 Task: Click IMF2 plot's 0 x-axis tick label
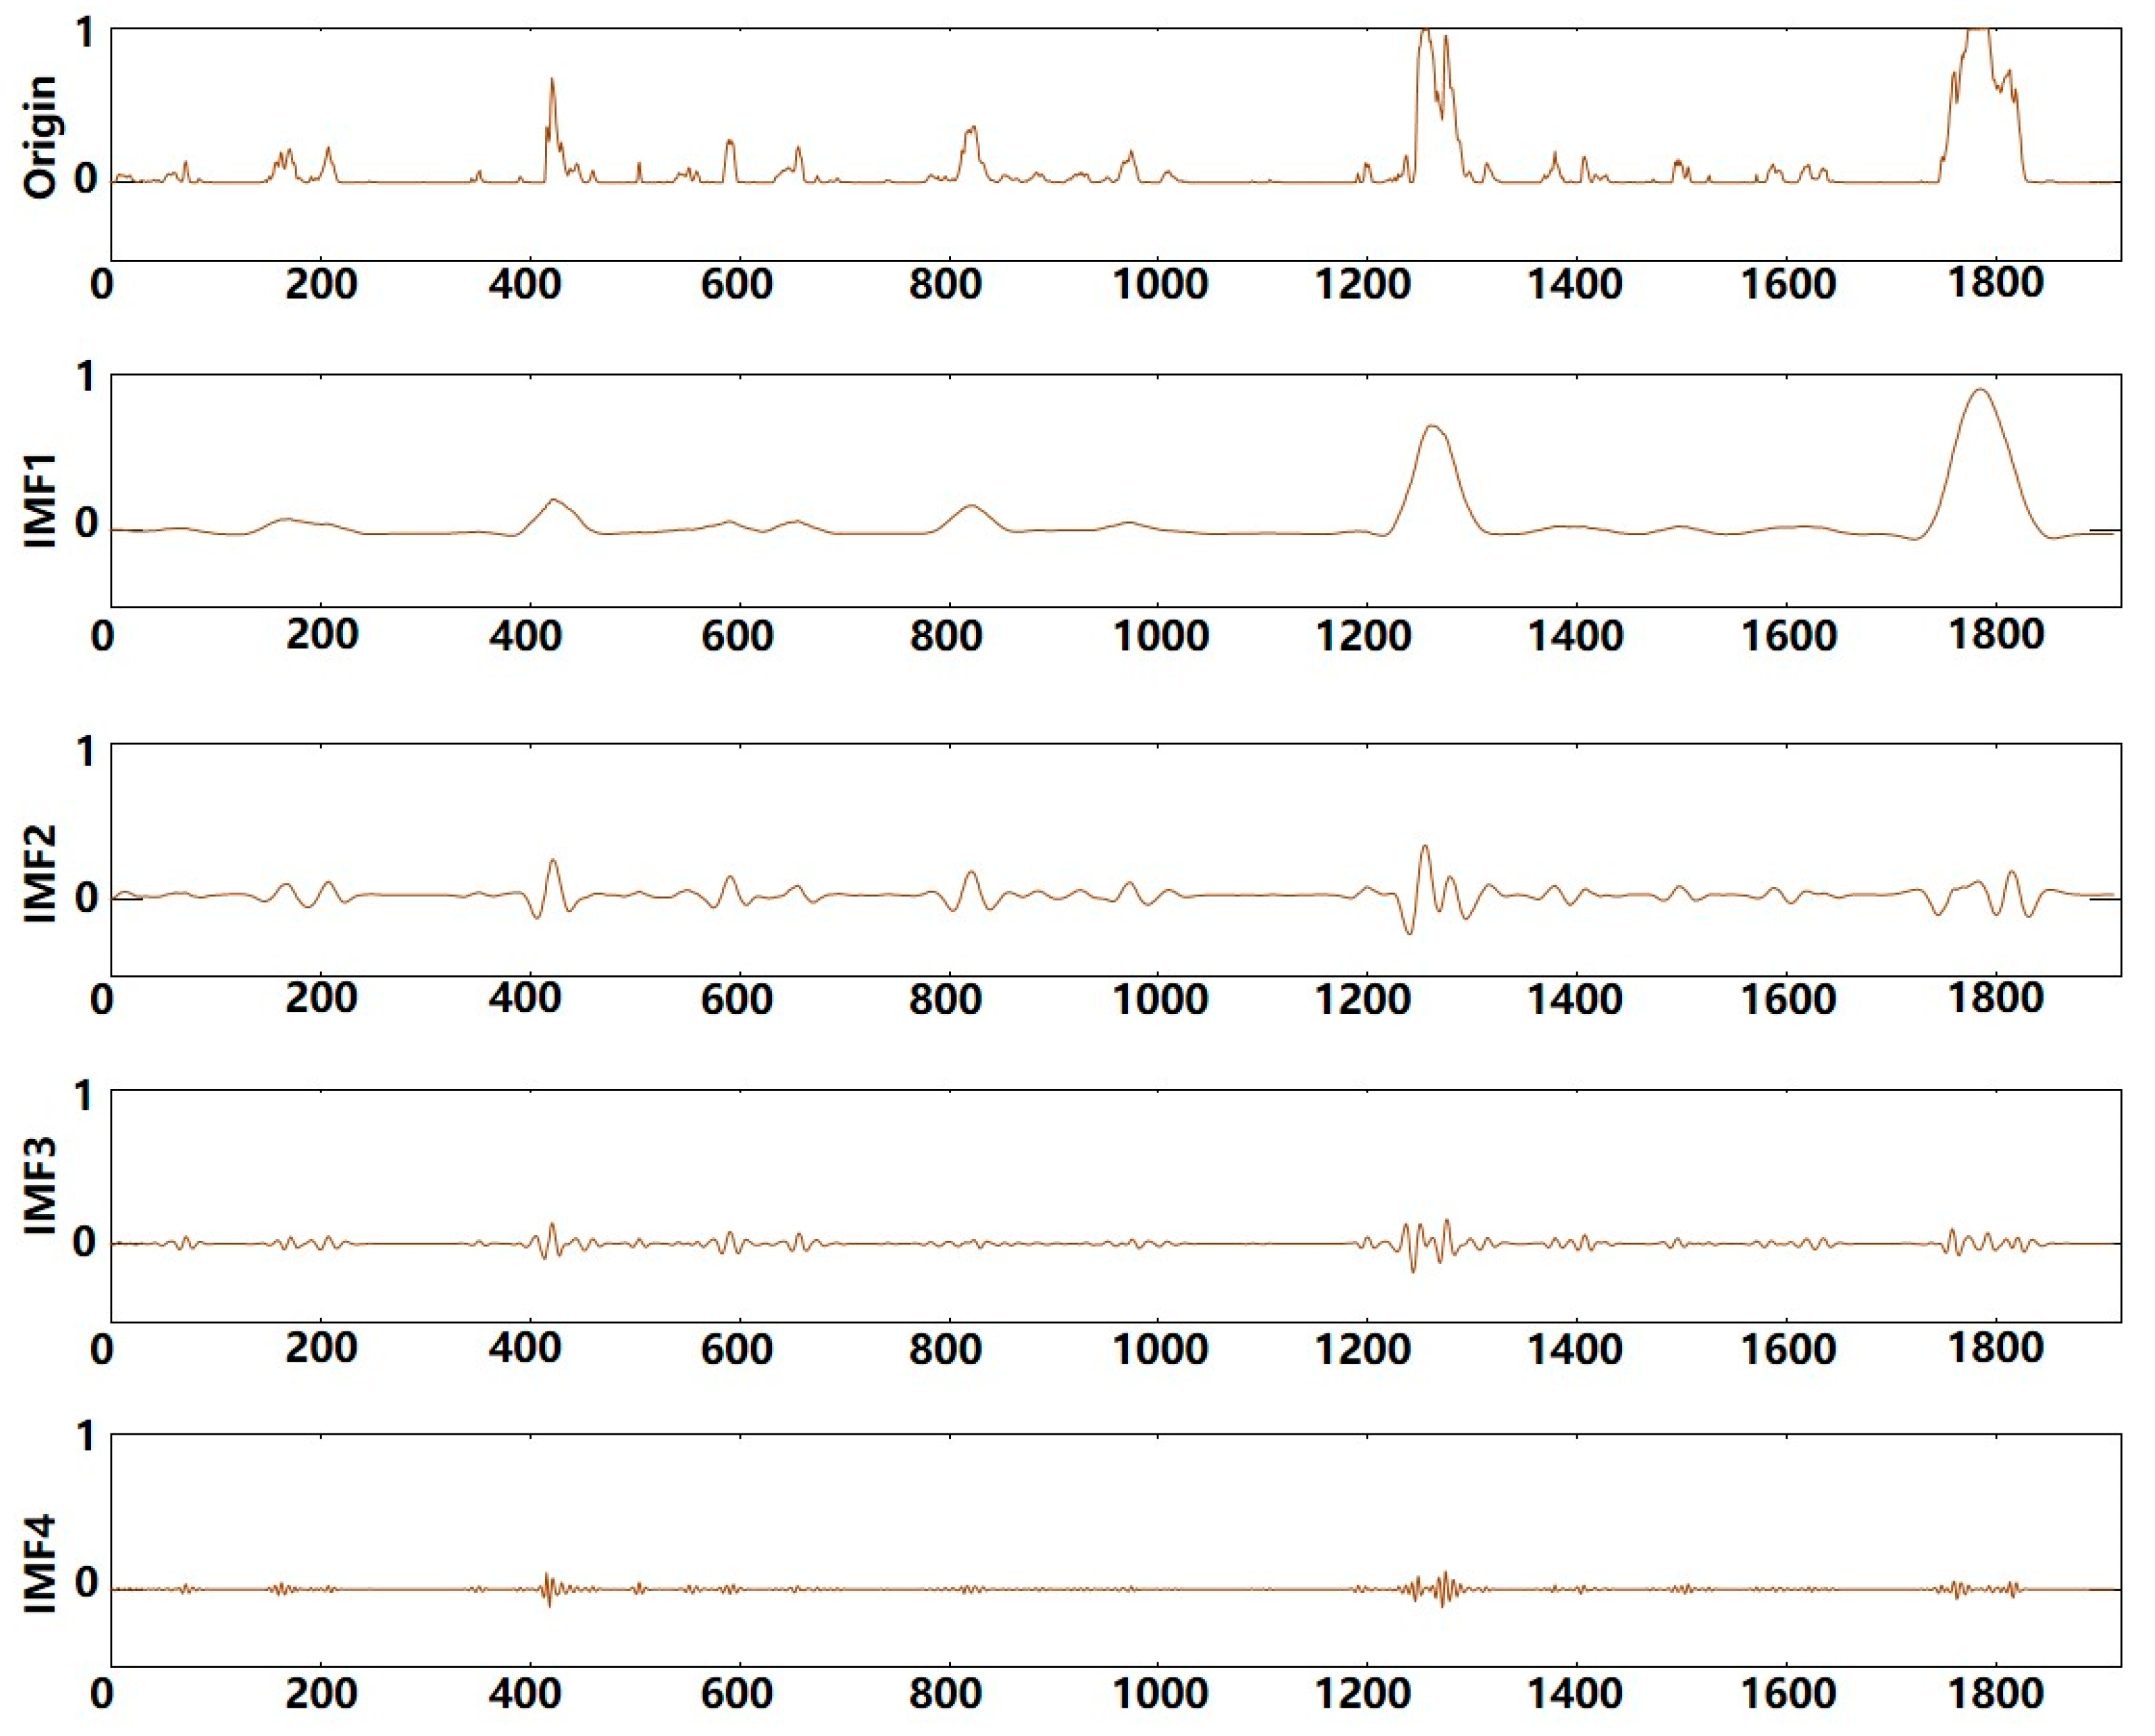(102, 998)
